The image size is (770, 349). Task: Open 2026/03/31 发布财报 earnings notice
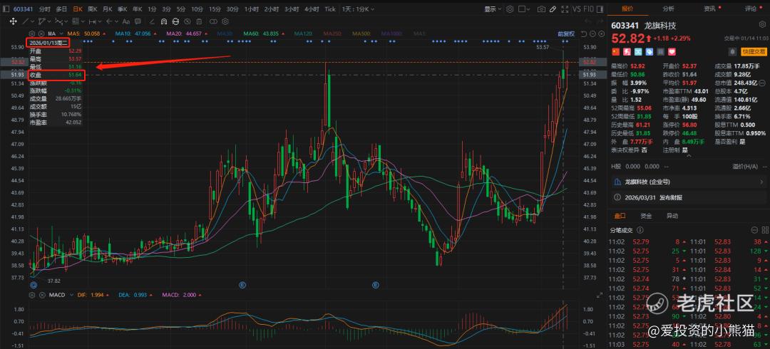(x=688, y=197)
